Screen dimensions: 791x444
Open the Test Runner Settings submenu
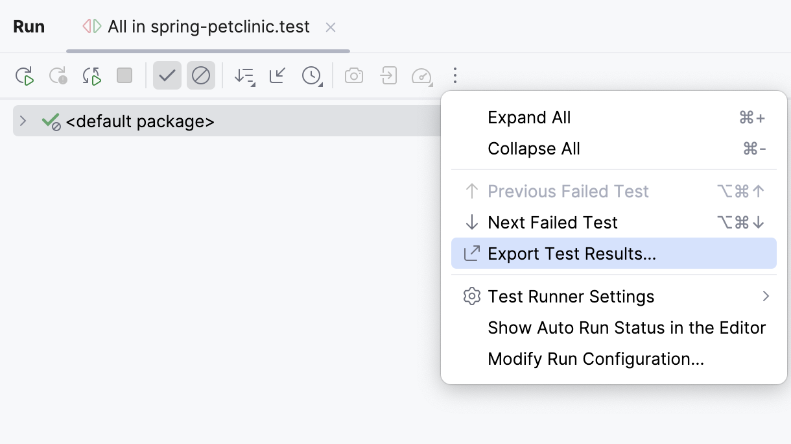click(571, 296)
